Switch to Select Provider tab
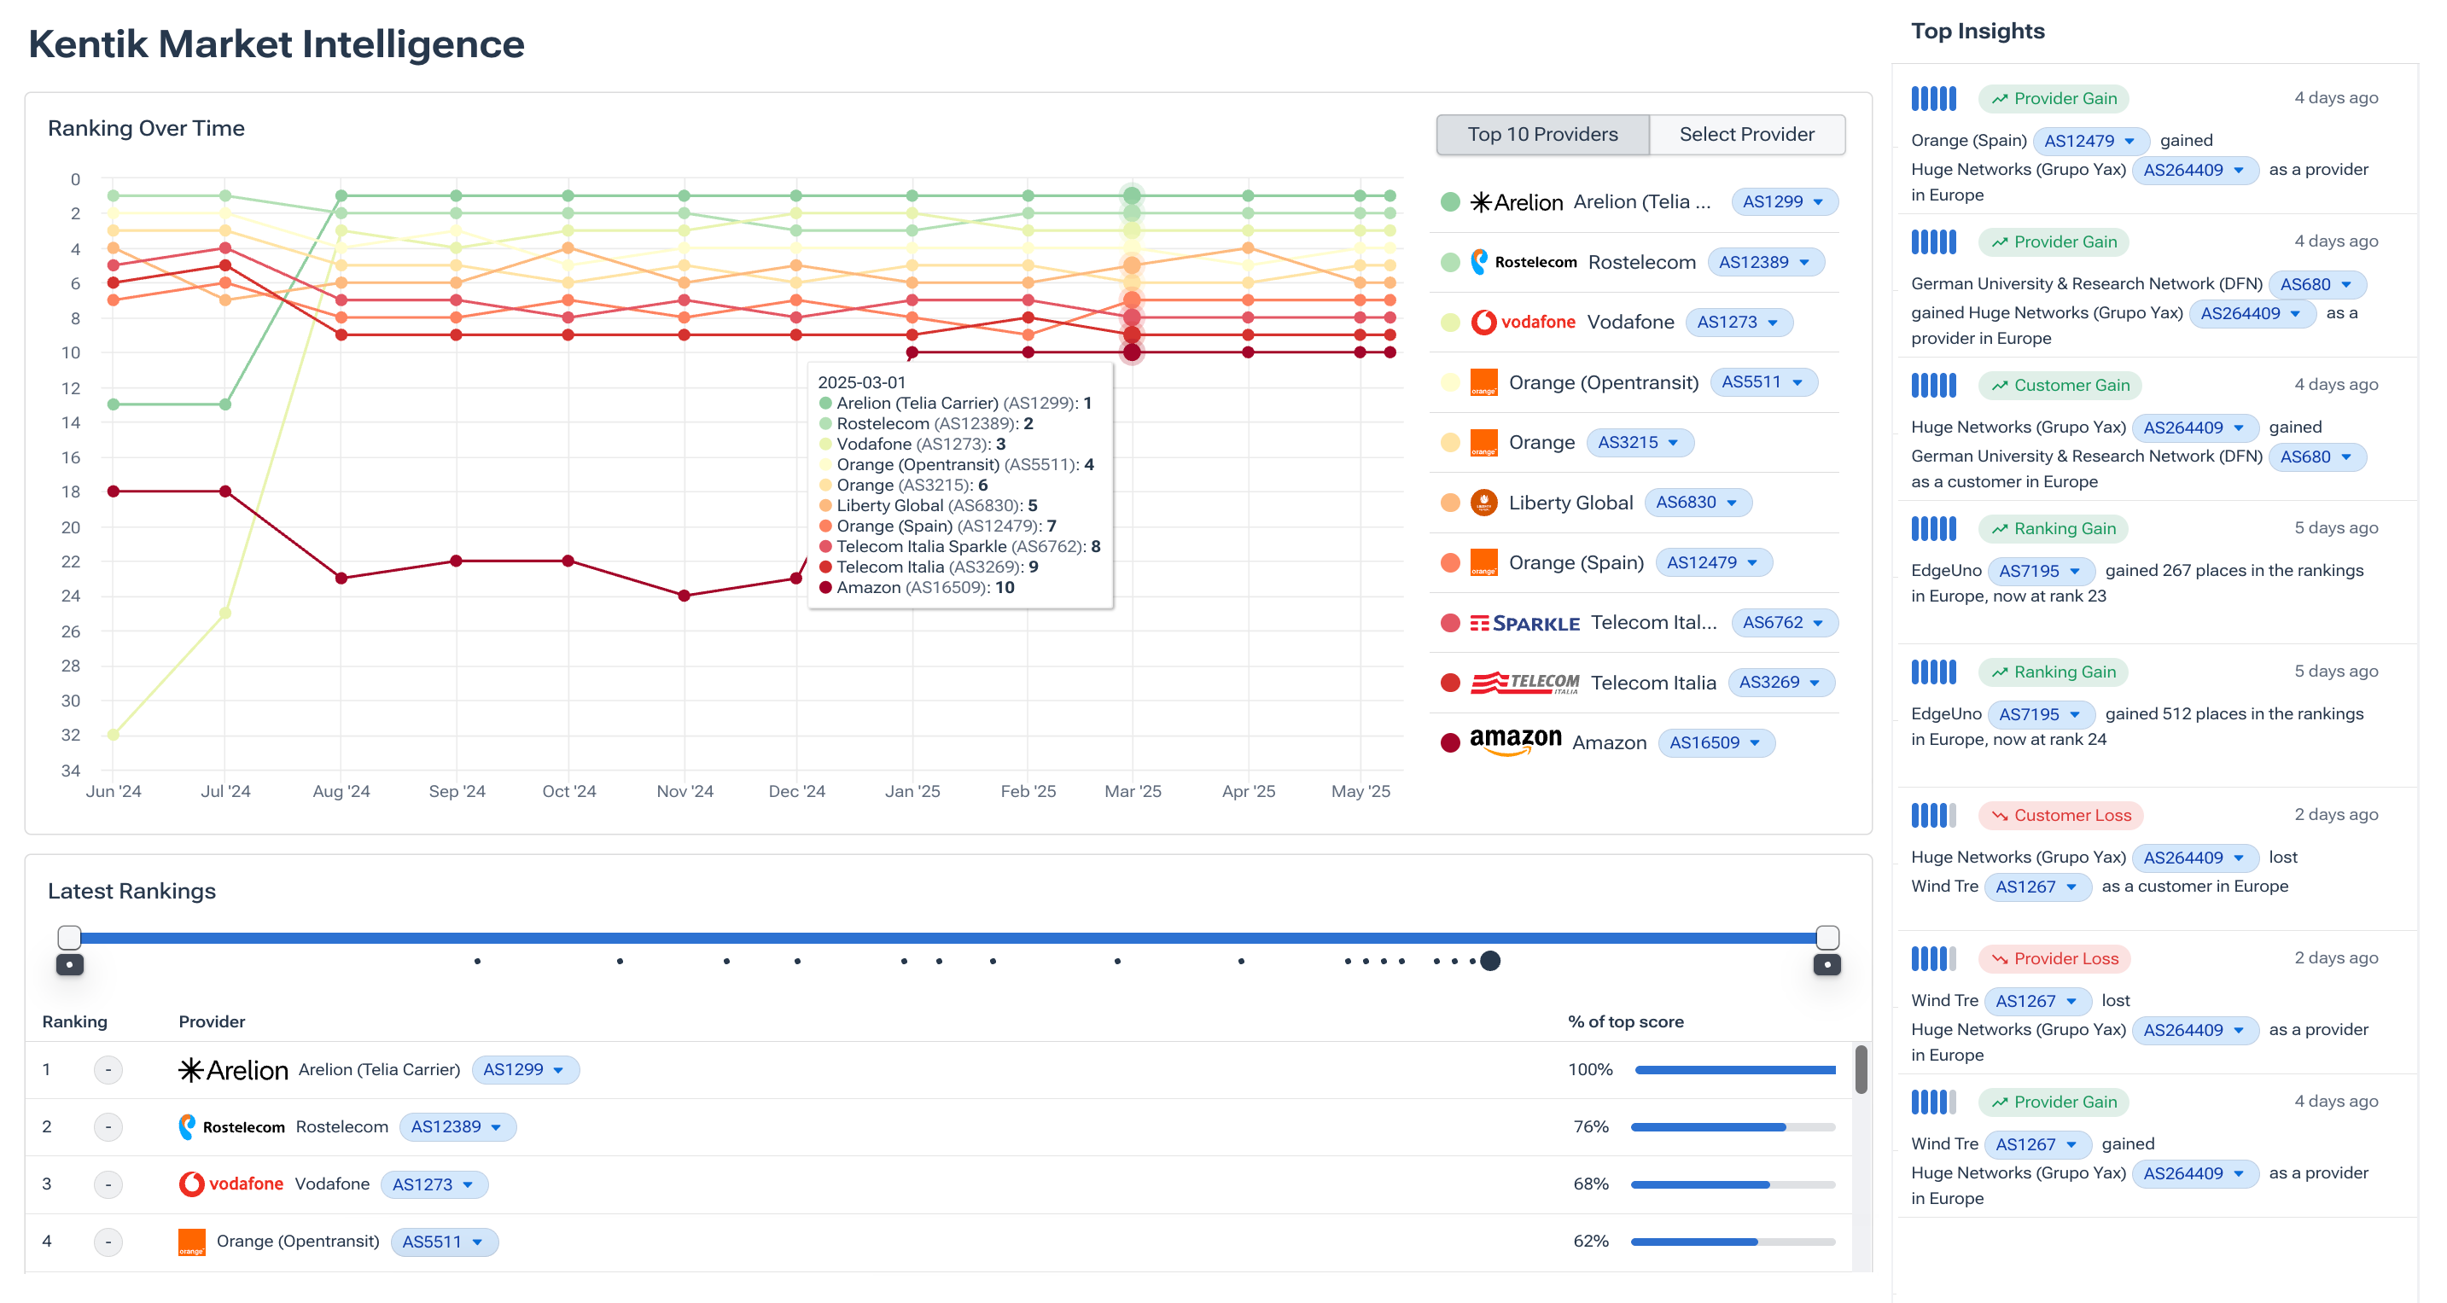The height and width of the screenshot is (1303, 2447). pyautogui.click(x=1746, y=134)
